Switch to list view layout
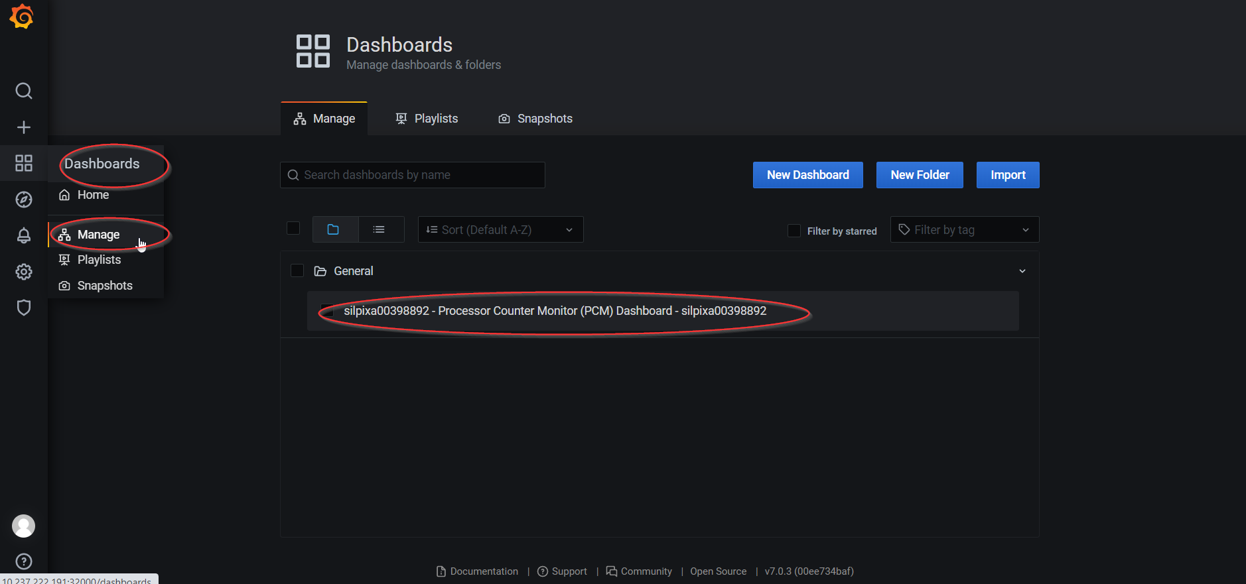Screen dimensions: 1246x584 pyautogui.click(x=381, y=229)
